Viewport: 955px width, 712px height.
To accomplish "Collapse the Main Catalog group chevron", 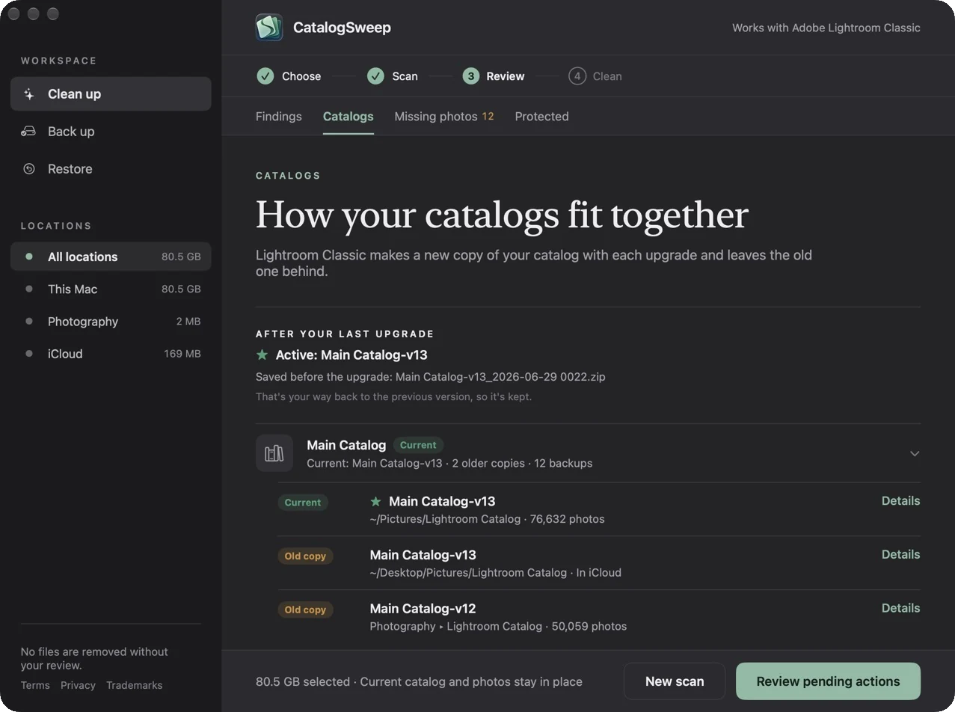I will pyautogui.click(x=915, y=454).
